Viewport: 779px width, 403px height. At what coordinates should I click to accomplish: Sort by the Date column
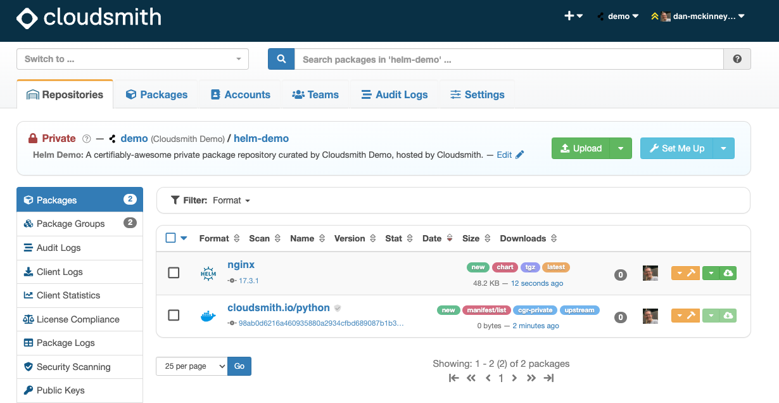438,238
